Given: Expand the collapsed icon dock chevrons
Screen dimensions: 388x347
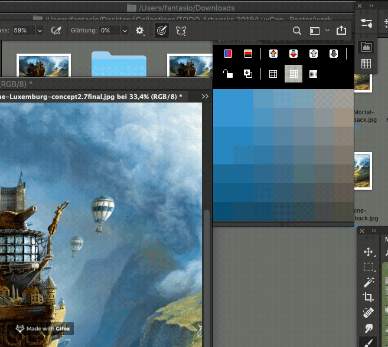Looking at the screenshot, I should pos(371,6).
